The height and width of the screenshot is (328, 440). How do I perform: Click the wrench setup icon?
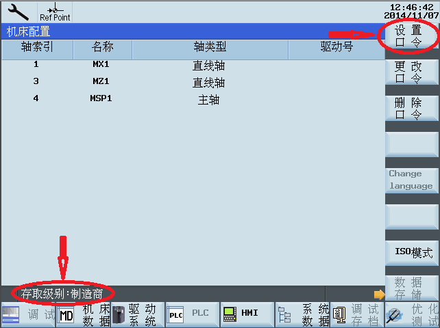[x=19, y=12]
